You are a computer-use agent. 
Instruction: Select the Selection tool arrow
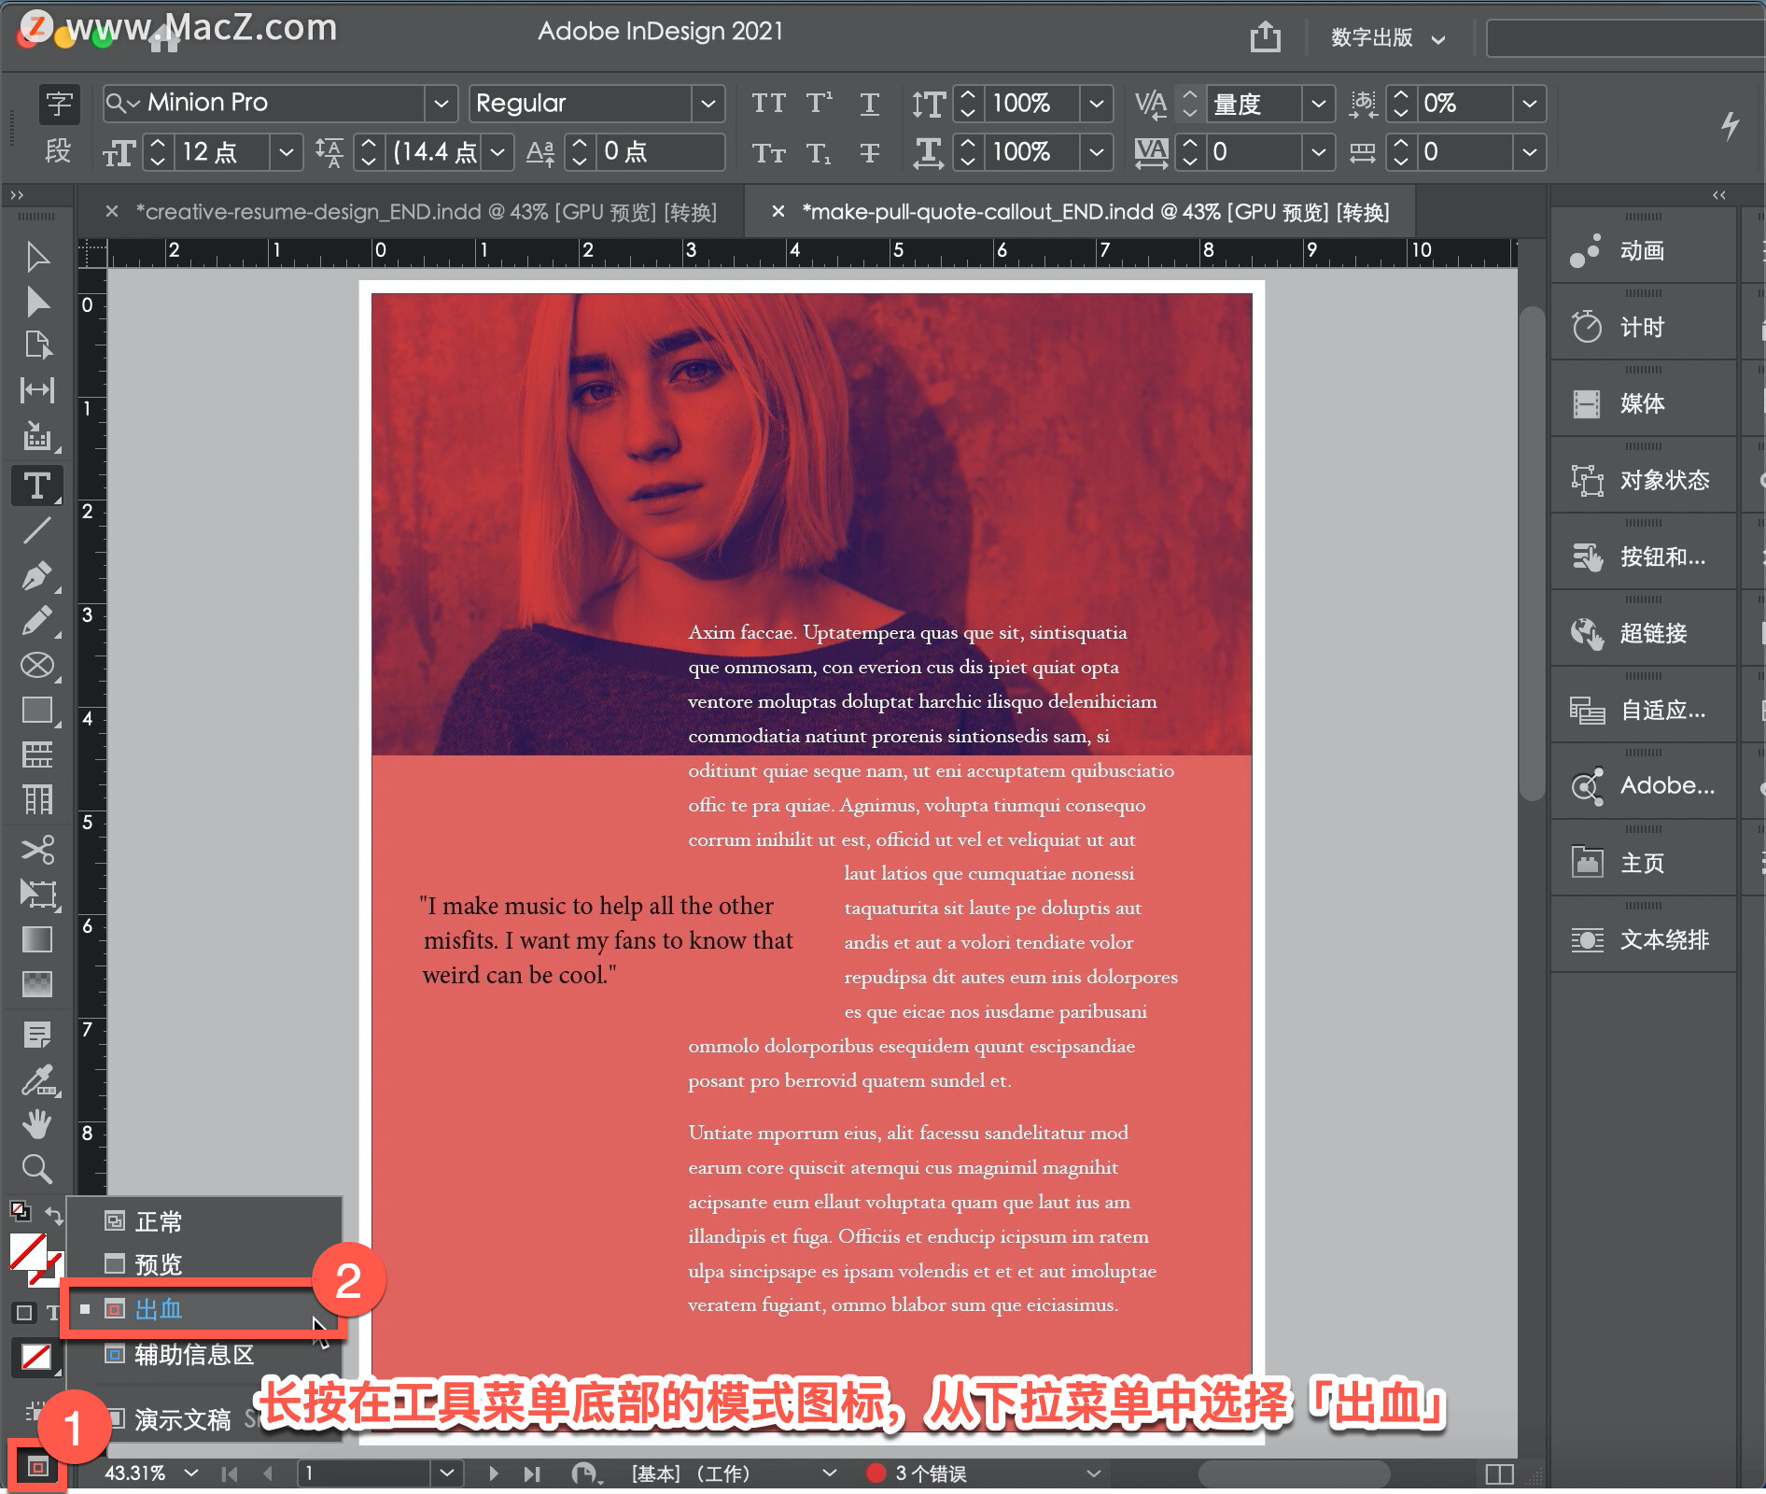tap(37, 257)
